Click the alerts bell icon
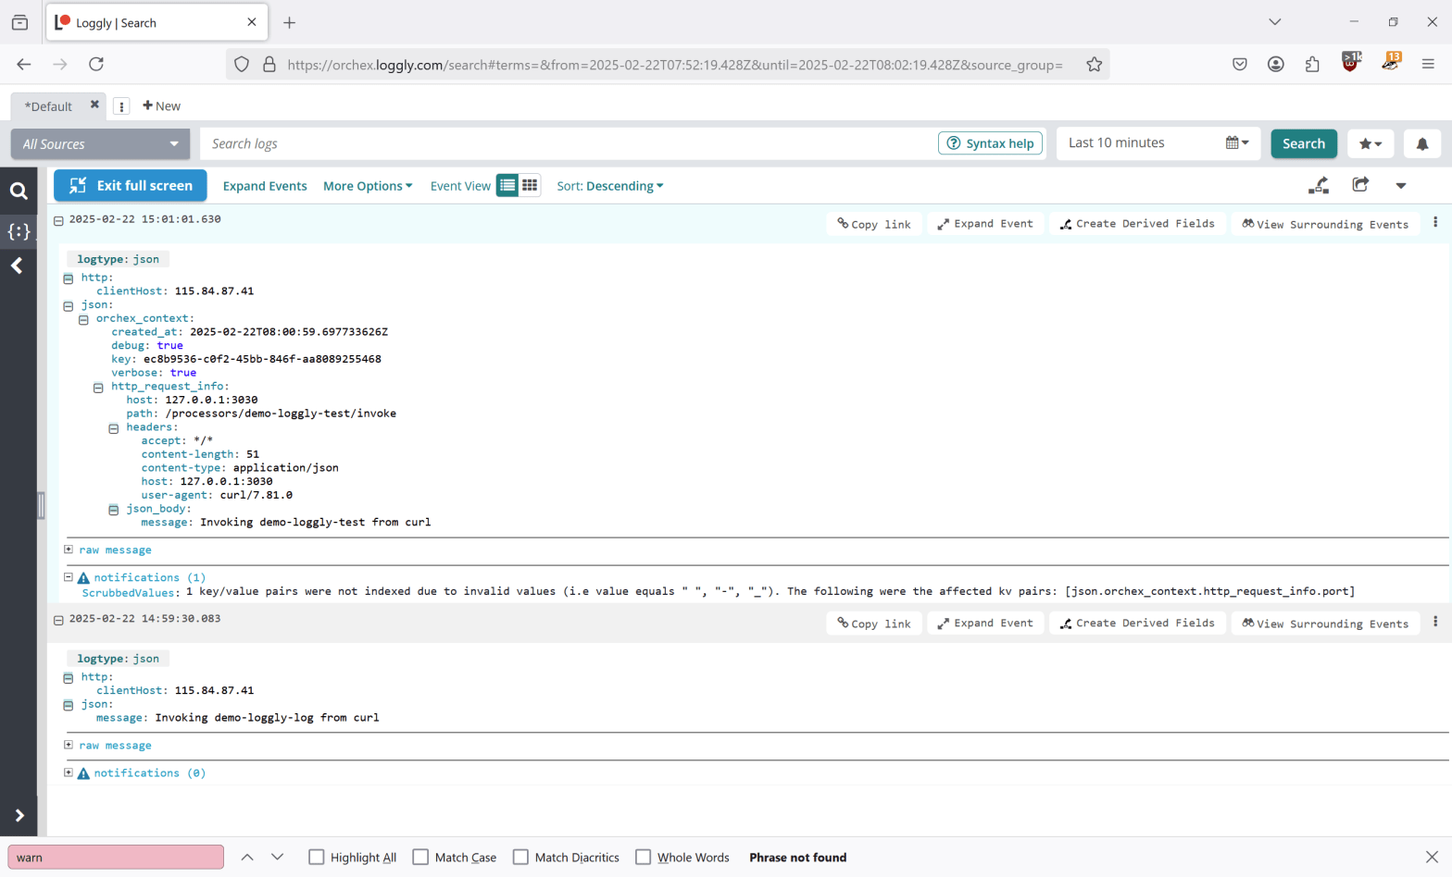 [x=1421, y=143]
